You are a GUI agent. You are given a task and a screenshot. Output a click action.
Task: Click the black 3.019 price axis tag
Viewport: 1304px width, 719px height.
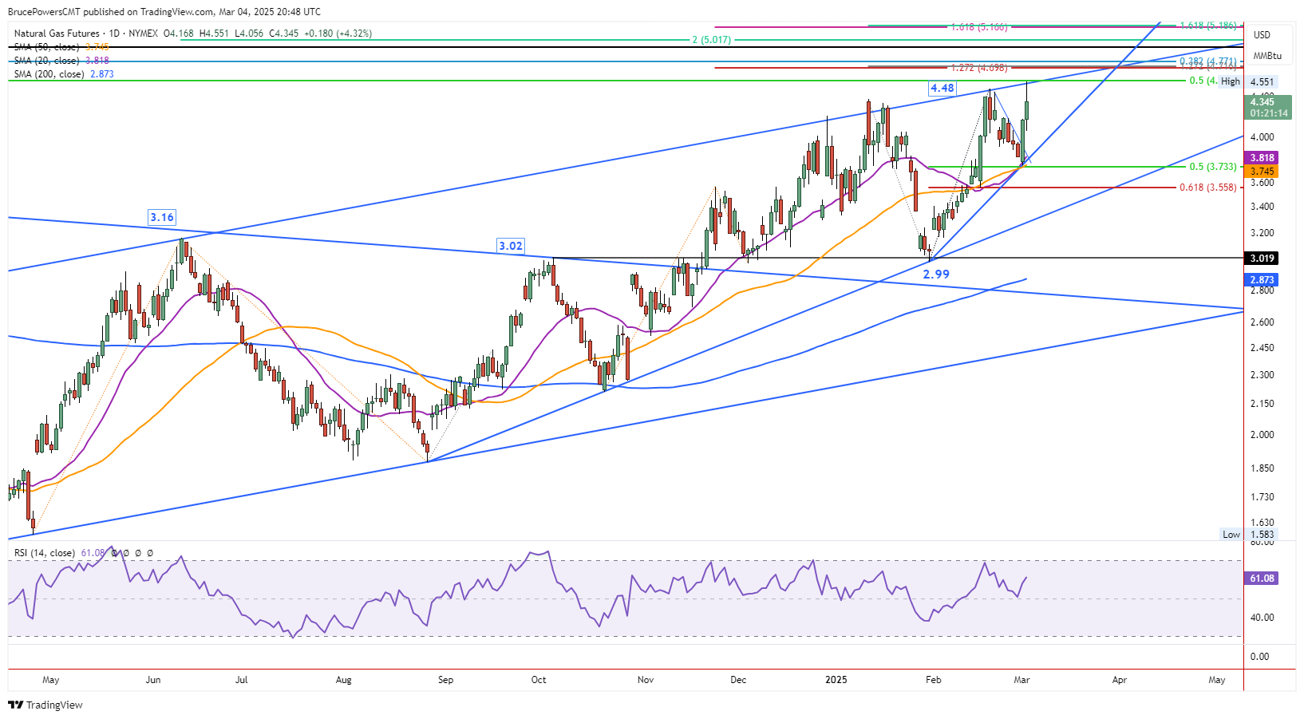coord(1262,258)
